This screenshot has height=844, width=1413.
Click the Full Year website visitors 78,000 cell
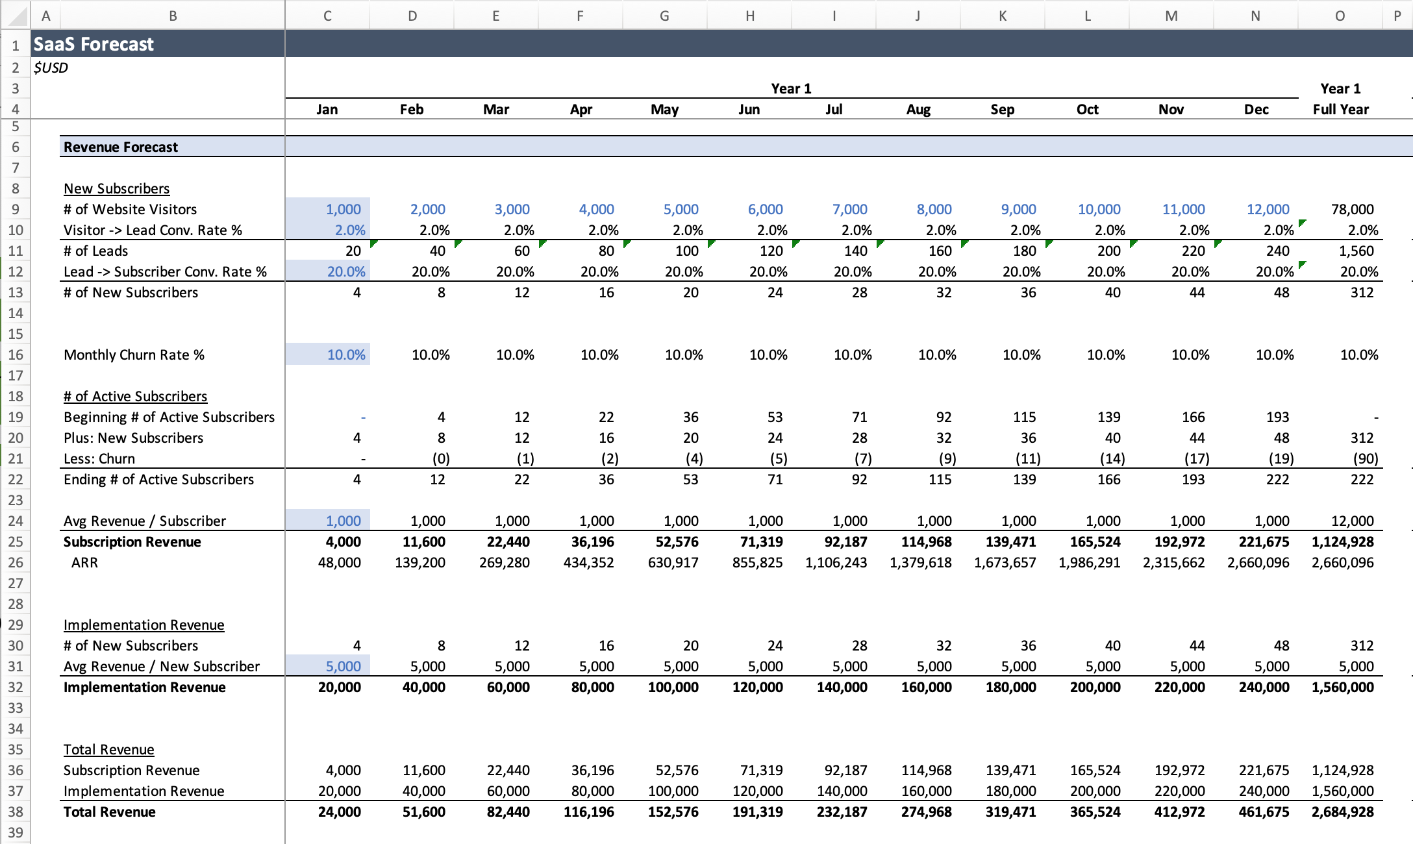click(x=1352, y=209)
